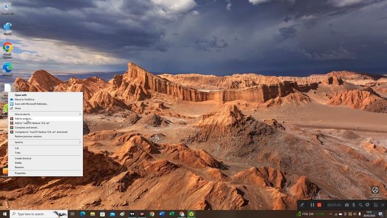Image resolution: width=387 pixels, height=218 pixels.
Task: Select Scan with Microsoft Defender
Action: coord(45,104)
